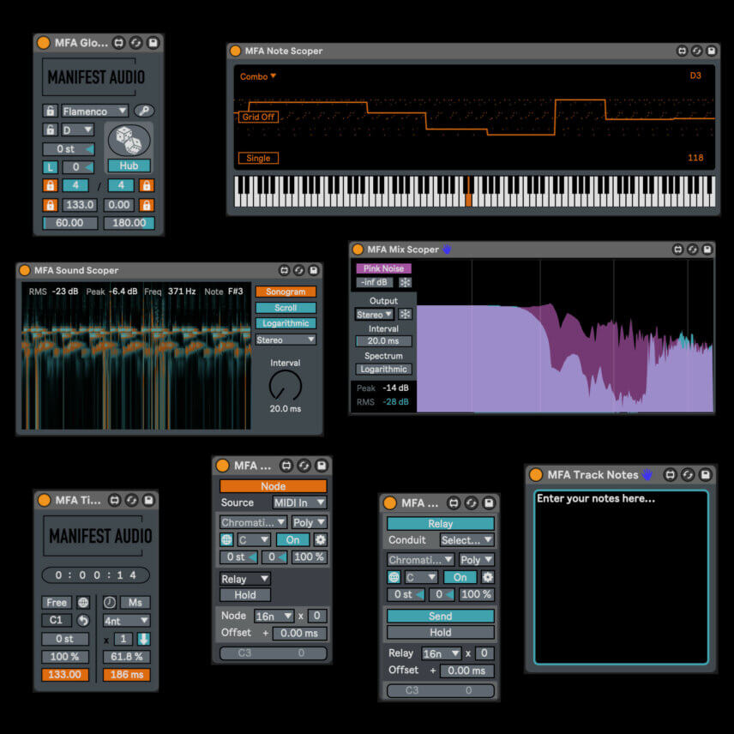734x734 pixels.
Task: Click the gear icon in the MFA Relay device
Action: click(x=488, y=577)
